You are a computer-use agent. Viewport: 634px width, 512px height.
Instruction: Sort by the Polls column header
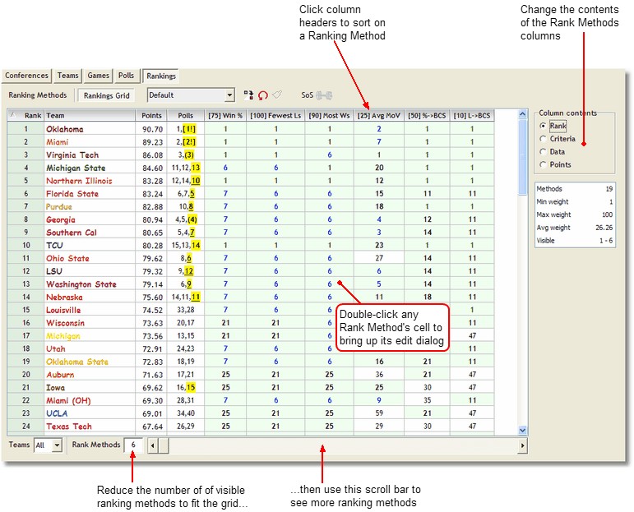pyautogui.click(x=186, y=116)
